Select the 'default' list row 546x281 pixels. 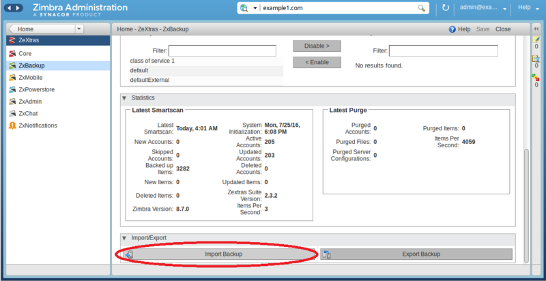pyautogui.click(x=207, y=71)
